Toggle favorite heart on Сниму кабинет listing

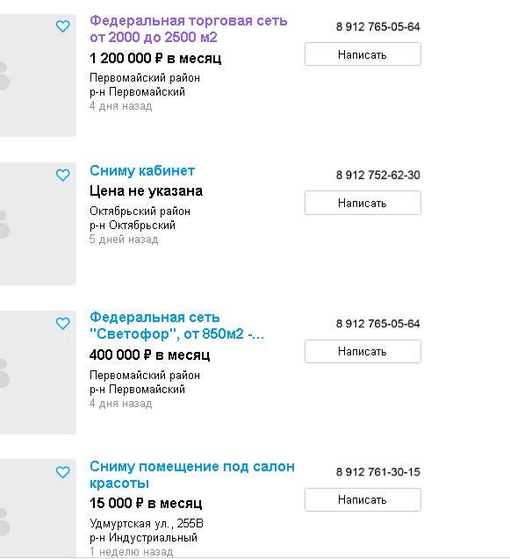click(x=63, y=176)
